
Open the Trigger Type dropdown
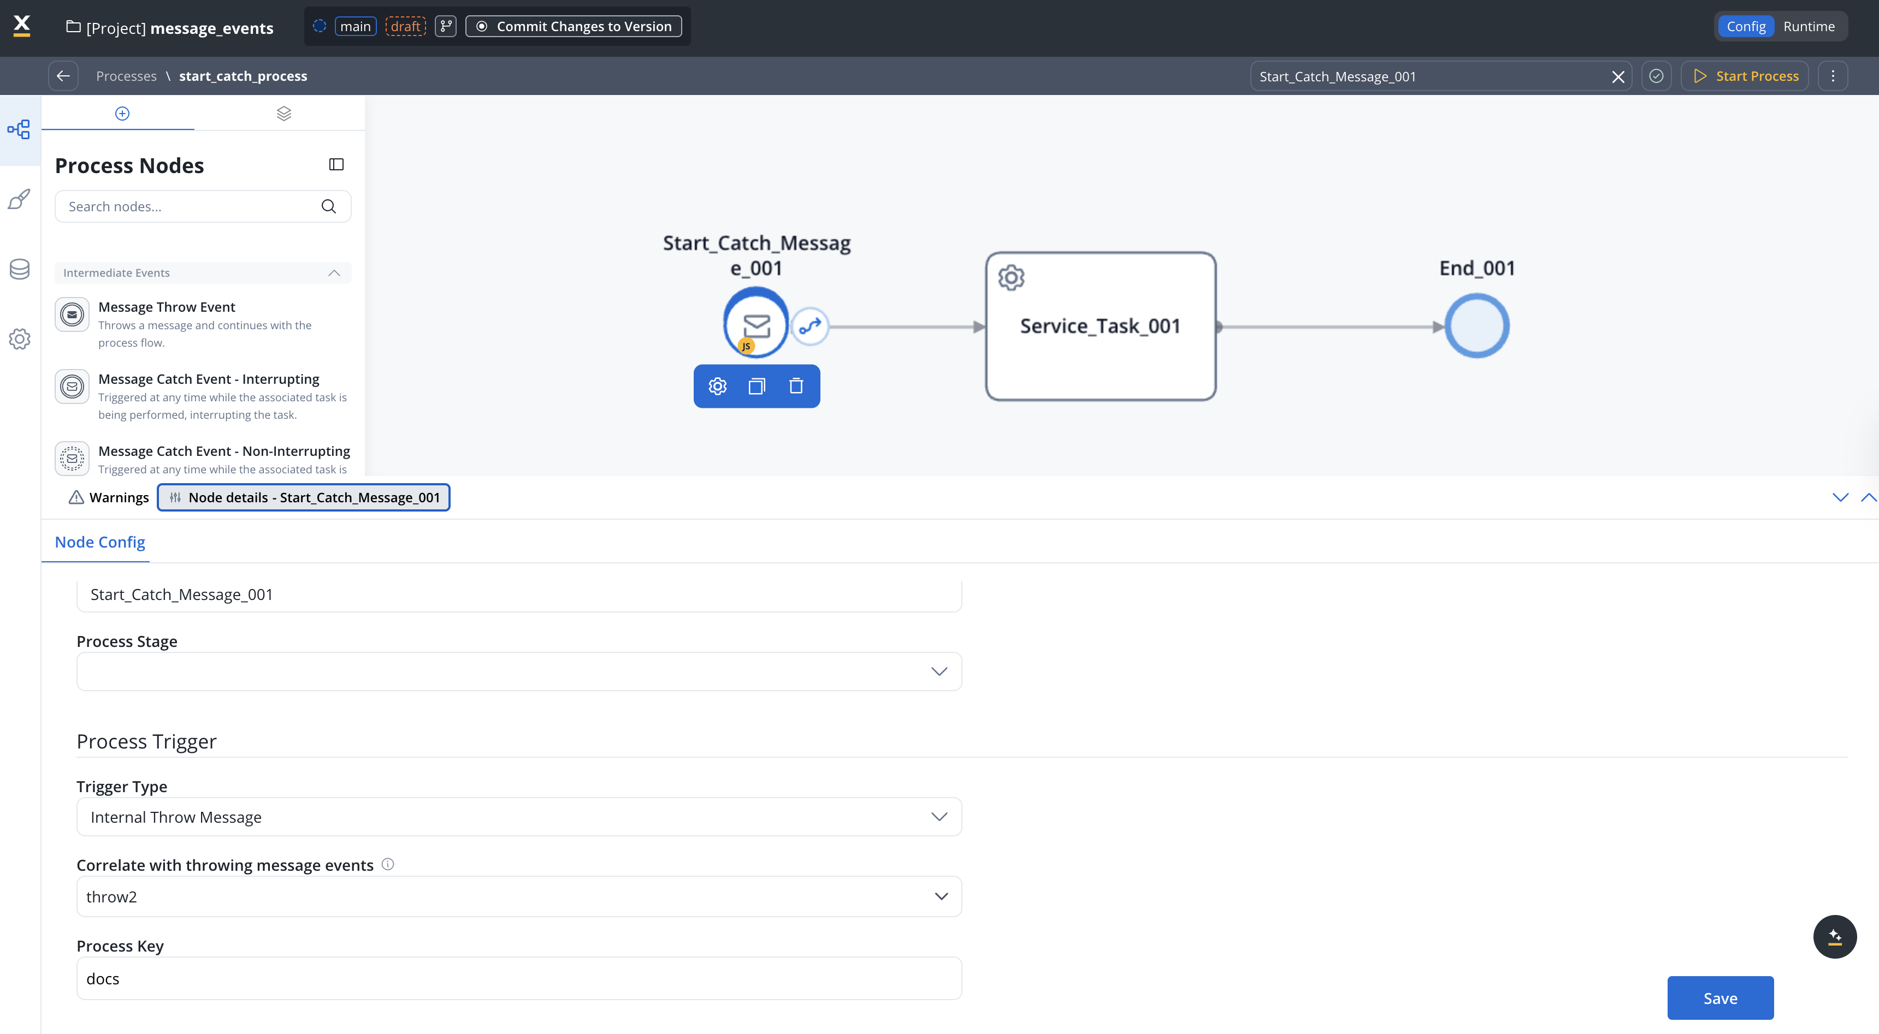click(518, 817)
